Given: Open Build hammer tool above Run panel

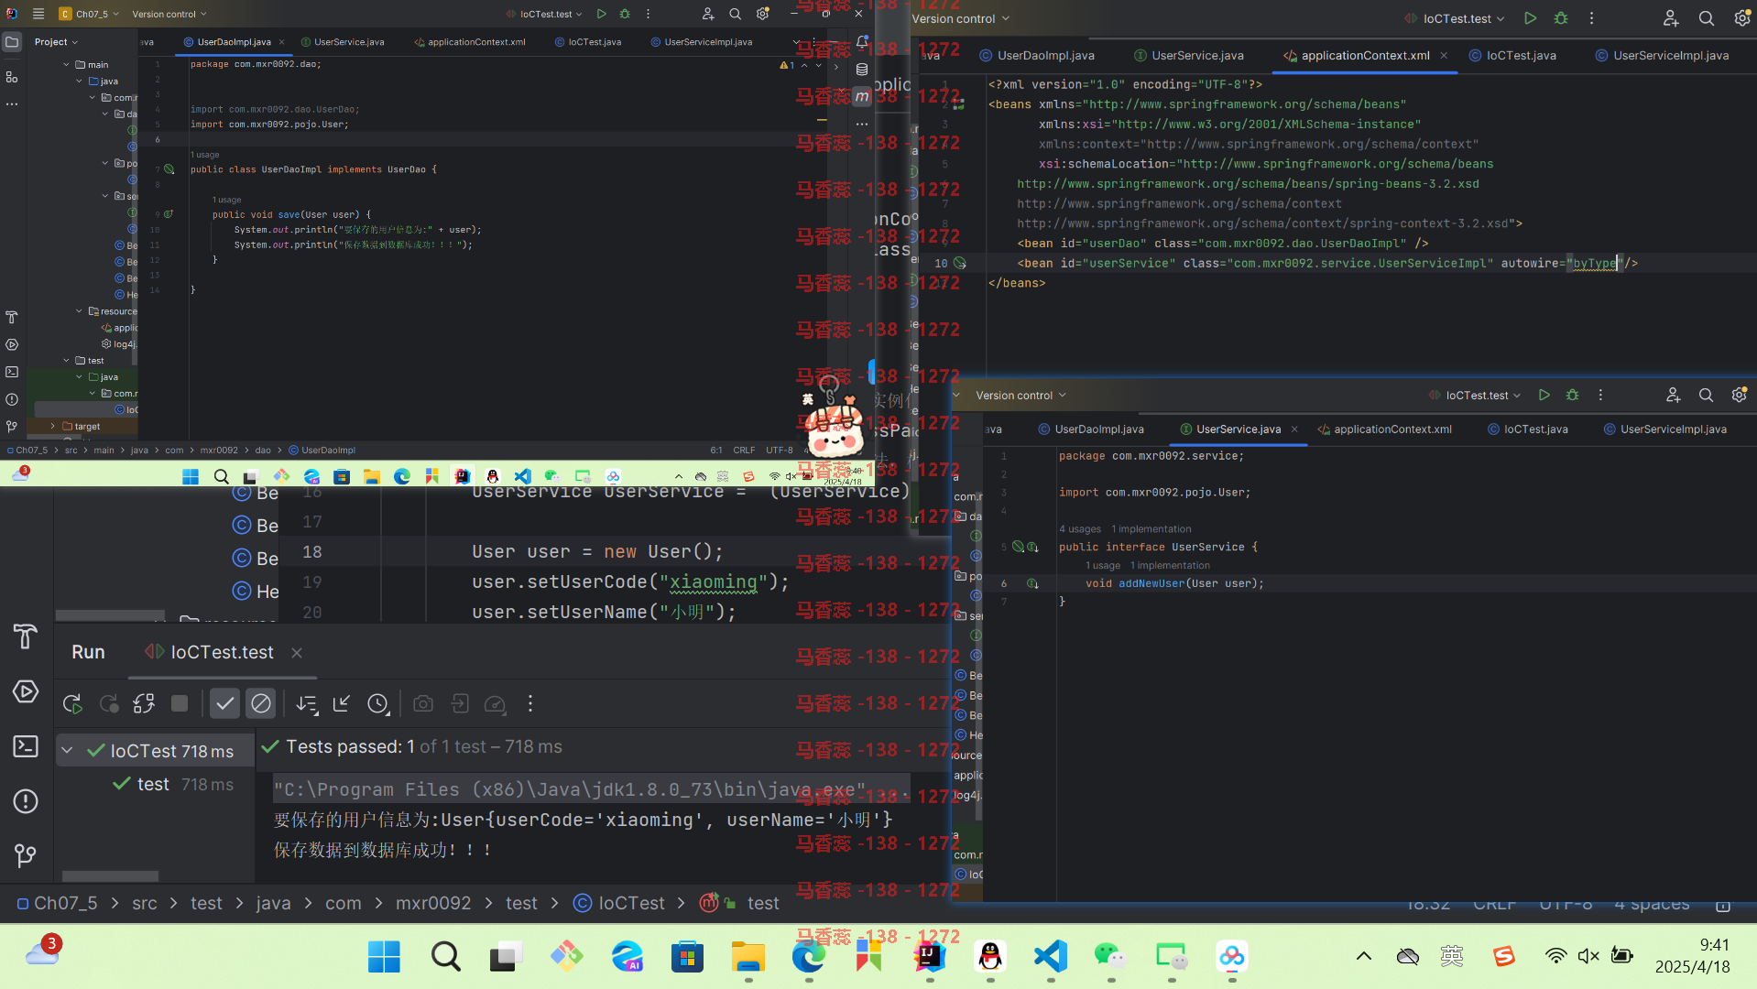Looking at the screenshot, I should [26, 636].
